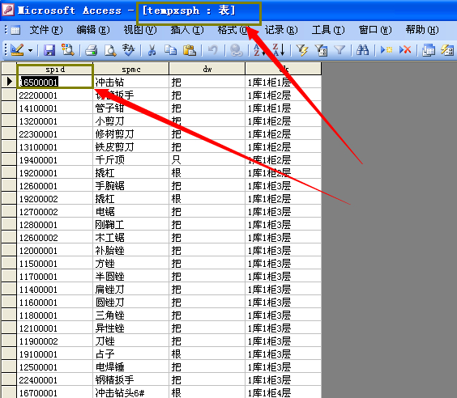This screenshot has height=398, width=457.
Task: Click the Filter By Selection icon
Action: 302,50
